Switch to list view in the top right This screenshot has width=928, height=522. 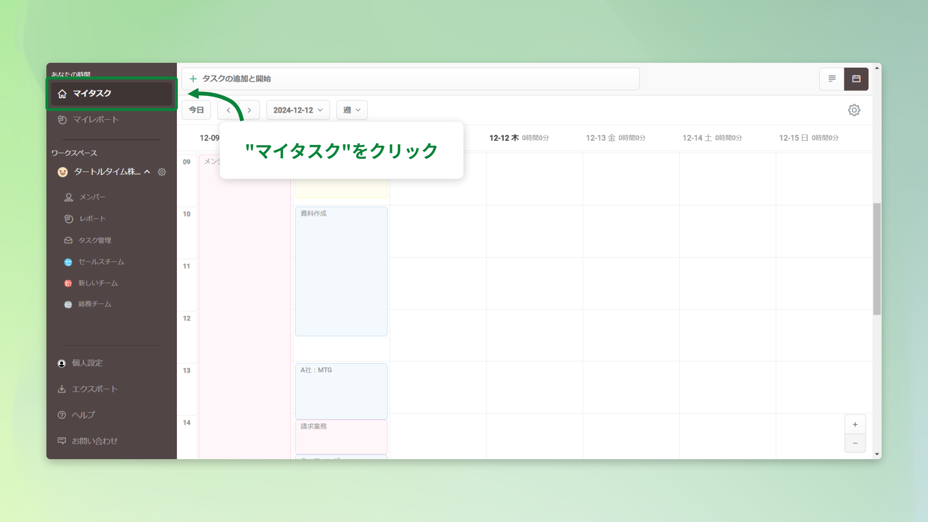(x=831, y=79)
